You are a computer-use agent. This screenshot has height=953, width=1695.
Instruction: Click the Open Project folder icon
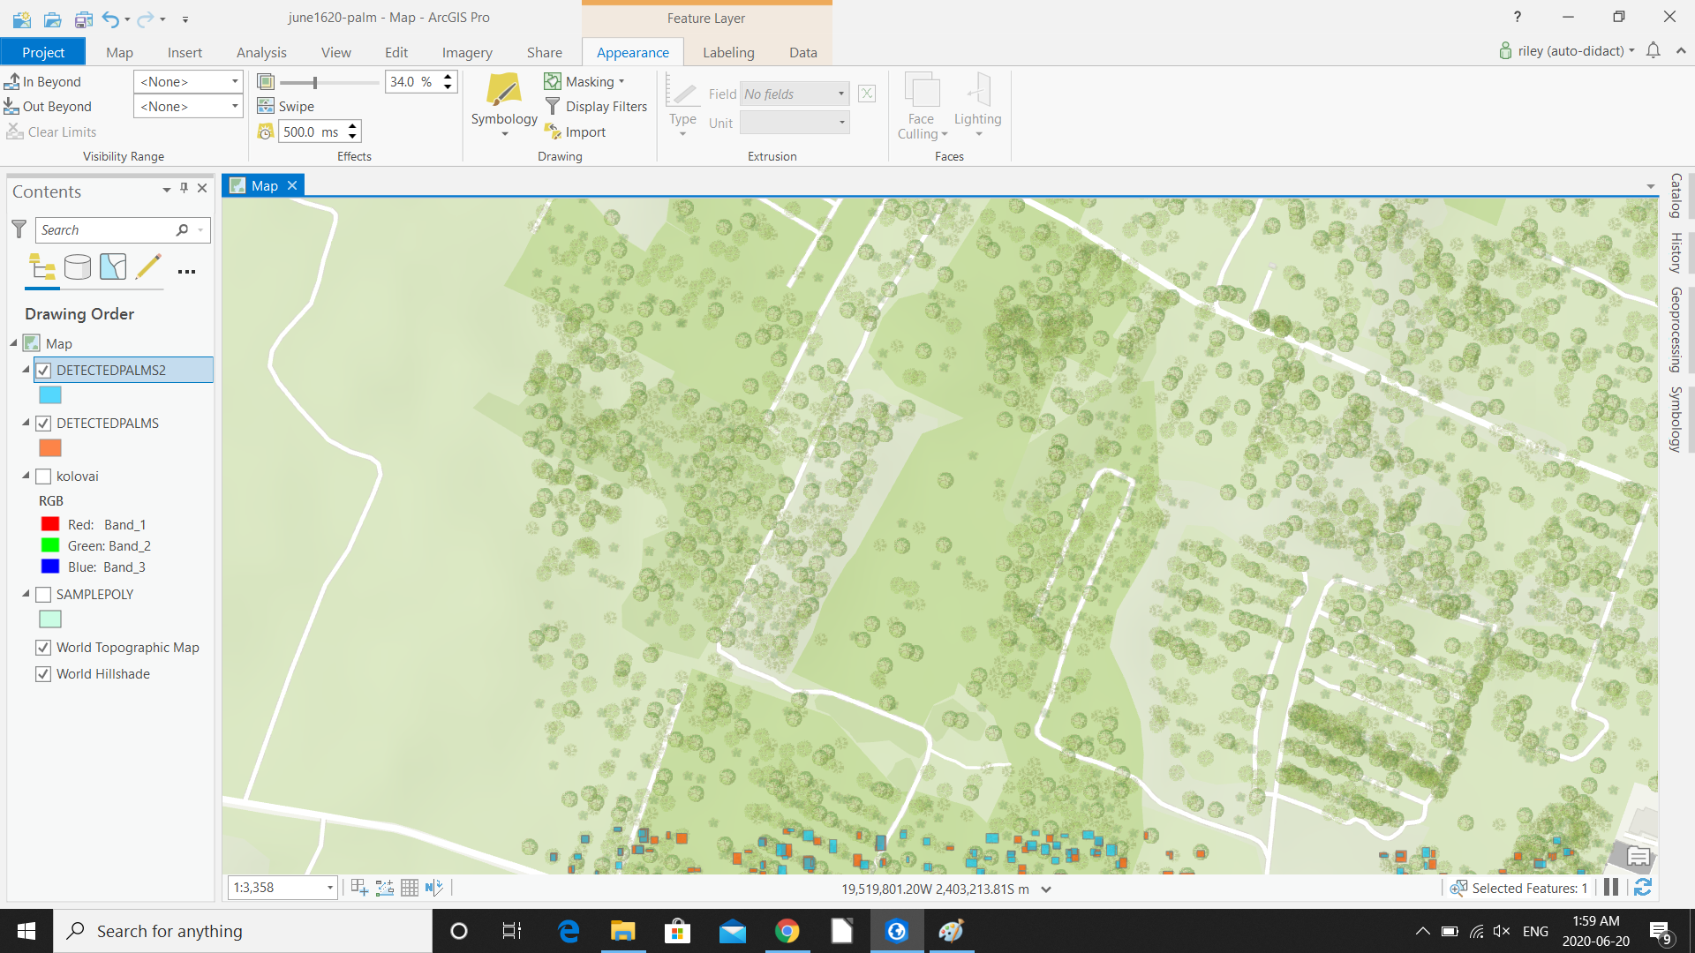tap(53, 19)
